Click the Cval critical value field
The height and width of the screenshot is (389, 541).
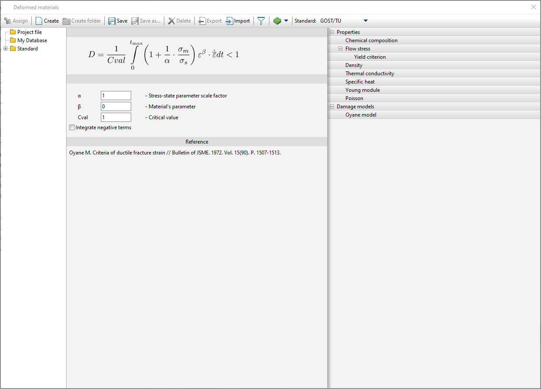[x=116, y=117]
